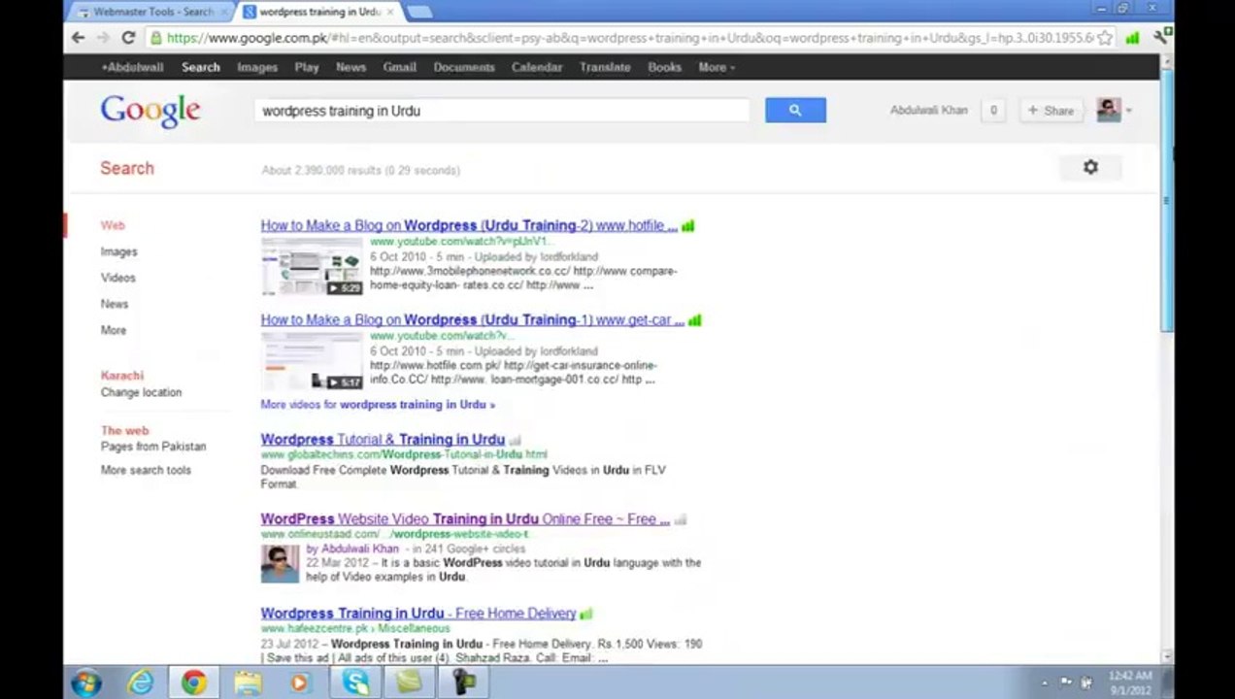
Task: Open Windows Explorer folder from taskbar
Action: pyautogui.click(x=248, y=682)
